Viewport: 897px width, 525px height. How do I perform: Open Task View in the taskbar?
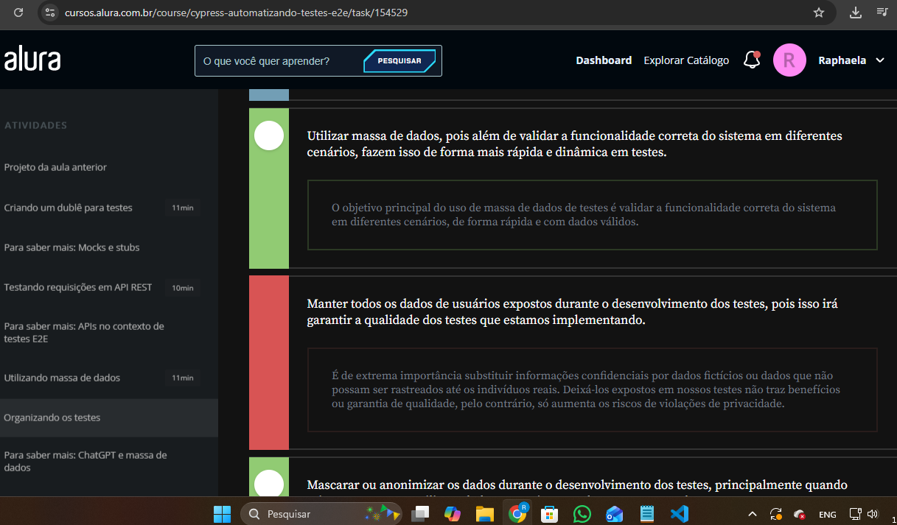(x=420, y=513)
